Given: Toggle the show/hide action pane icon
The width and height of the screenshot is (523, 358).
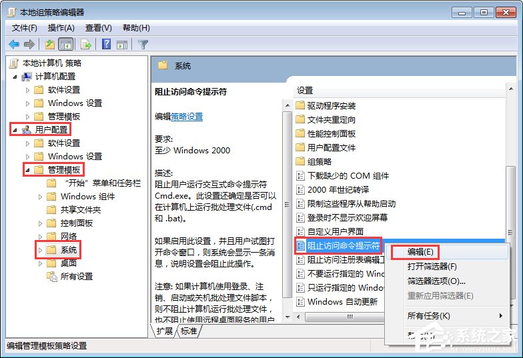Looking at the screenshot, I should pyautogui.click(x=122, y=44).
